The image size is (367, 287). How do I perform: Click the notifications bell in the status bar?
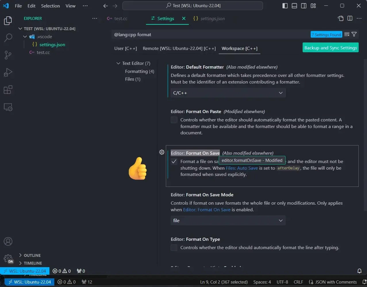tap(359, 271)
